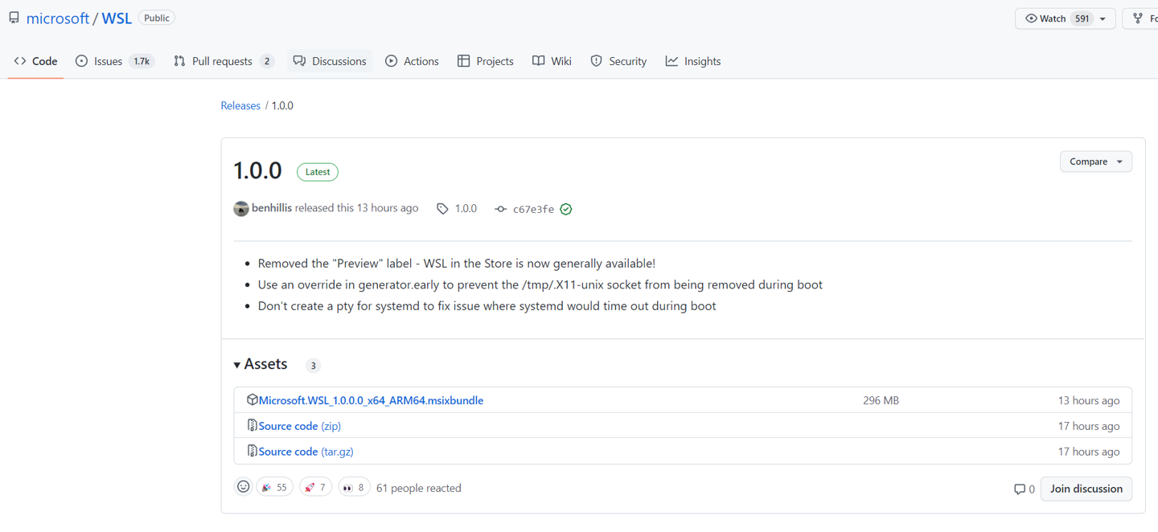Viewport: 1158px width, 532px height.
Task: View the Projects tab
Action: click(x=486, y=61)
